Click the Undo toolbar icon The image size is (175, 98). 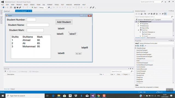pos(23,7)
